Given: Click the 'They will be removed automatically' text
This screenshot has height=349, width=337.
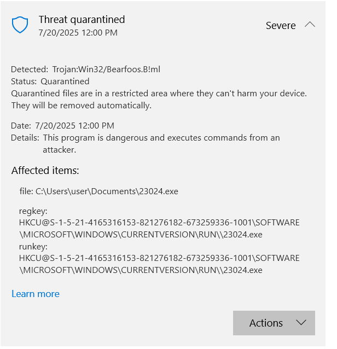Looking at the screenshot, I should pyautogui.click(x=82, y=106).
